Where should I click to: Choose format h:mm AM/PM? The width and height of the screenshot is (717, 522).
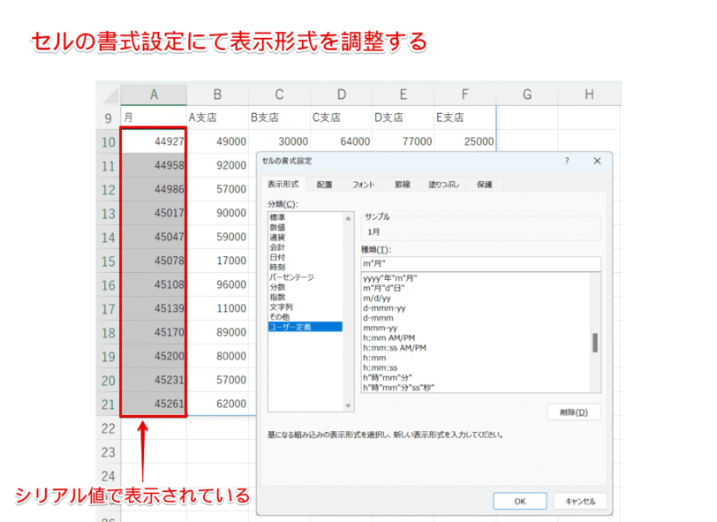coord(476,338)
